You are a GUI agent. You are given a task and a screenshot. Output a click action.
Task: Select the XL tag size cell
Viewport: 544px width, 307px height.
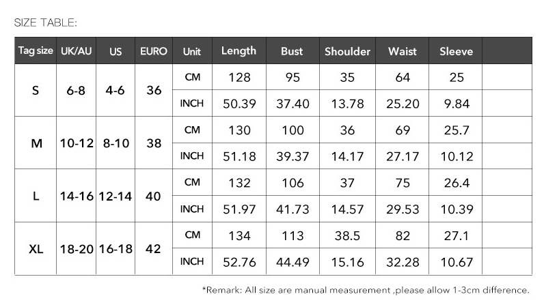pyautogui.click(x=36, y=249)
